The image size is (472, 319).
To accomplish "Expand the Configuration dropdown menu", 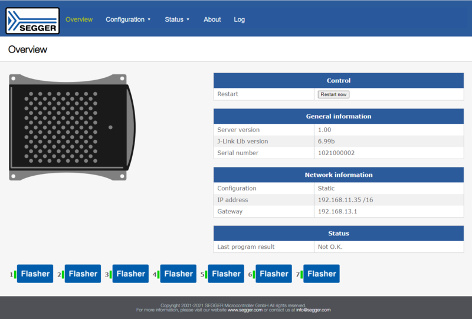I will coord(128,19).
